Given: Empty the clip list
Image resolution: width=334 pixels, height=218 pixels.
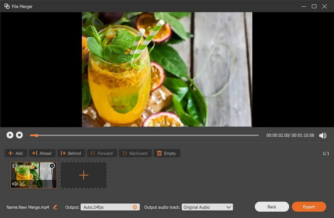Looking at the screenshot, I should [x=167, y=153].
